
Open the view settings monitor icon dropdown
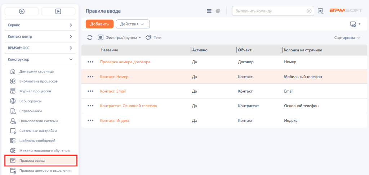[x=355, y=24]
